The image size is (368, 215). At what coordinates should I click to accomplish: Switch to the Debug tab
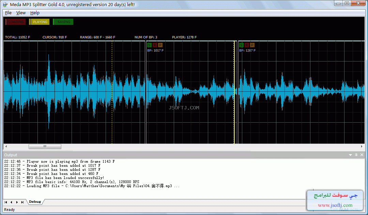35,202
